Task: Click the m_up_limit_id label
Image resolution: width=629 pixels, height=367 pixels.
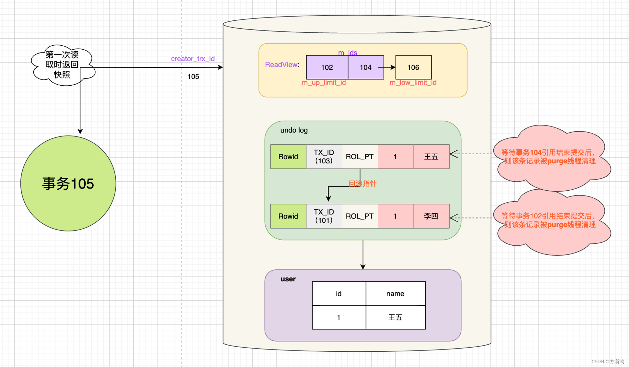Action: coord(324,83)
